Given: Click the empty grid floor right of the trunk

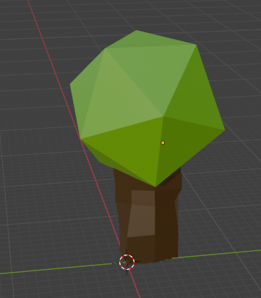Looking at the screenshot, I should (217, 217).
